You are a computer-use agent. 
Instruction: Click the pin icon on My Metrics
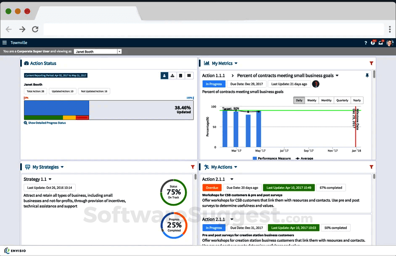[367, 75]
